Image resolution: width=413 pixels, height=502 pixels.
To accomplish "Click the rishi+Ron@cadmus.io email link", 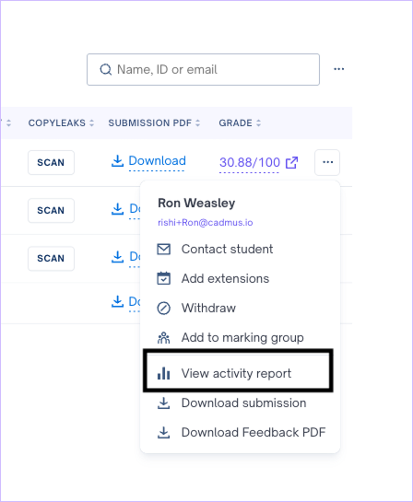I will 206,223.
